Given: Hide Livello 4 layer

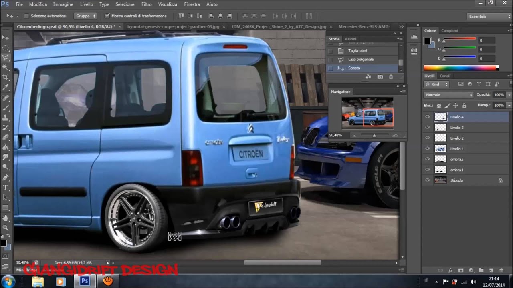Looking at the screenshot, I should (x=427, y=117).
